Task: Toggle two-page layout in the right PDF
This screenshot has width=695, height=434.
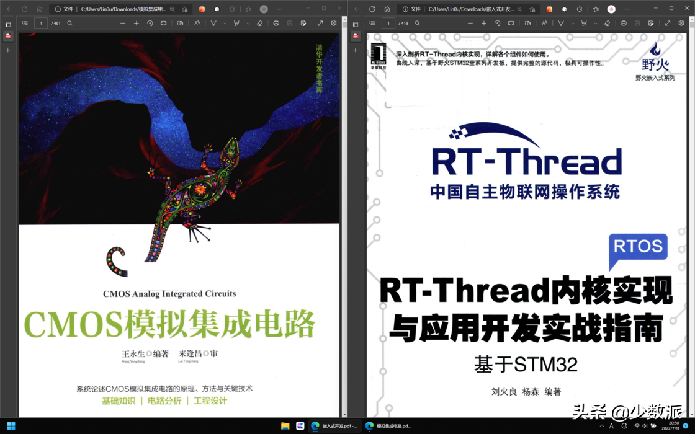Action: [526, 23]
